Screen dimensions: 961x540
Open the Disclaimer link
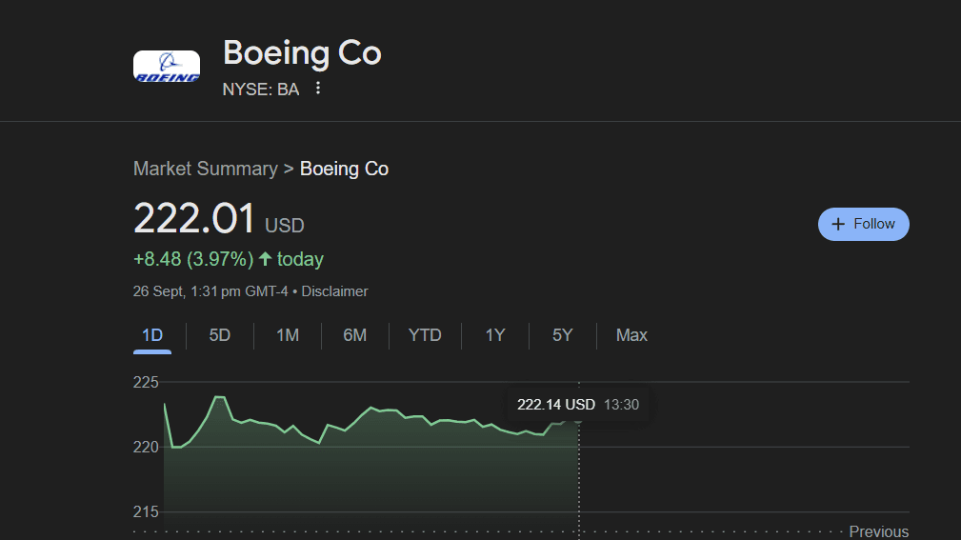(x=334, y=291)
